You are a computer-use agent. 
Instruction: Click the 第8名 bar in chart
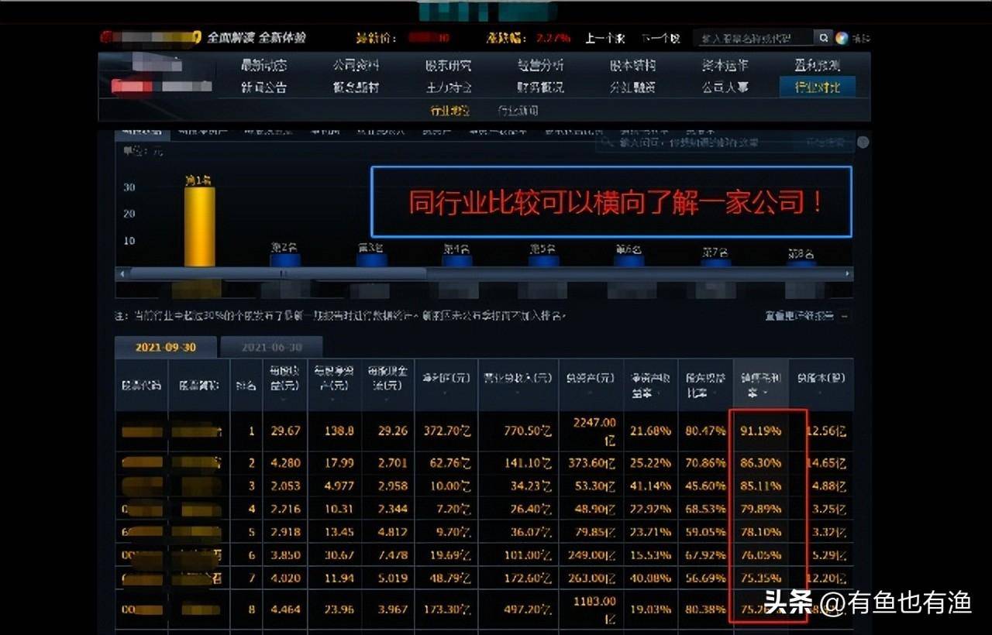pyautogui.click(x=801, y=263)
